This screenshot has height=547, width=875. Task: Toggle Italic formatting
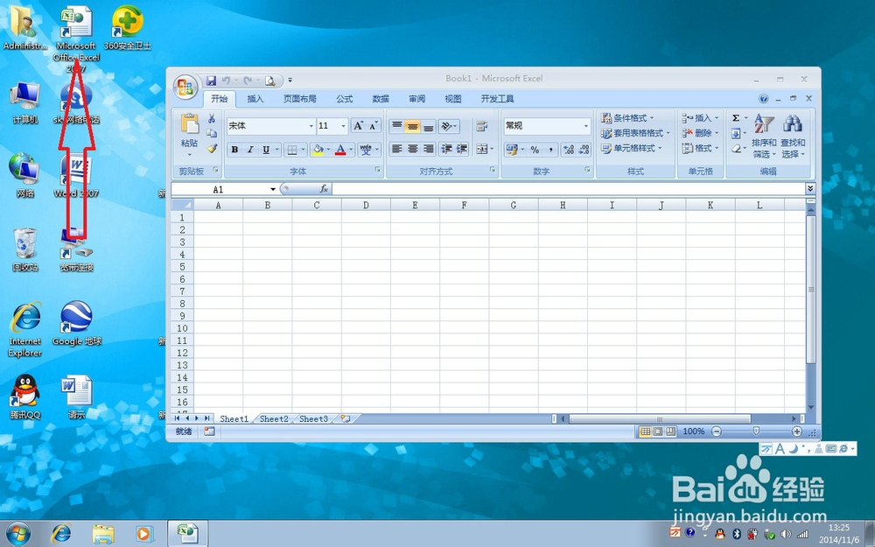(250, 149)
